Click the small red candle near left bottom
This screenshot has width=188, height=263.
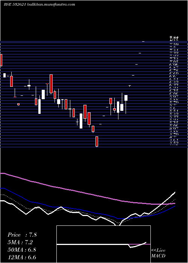click(x=18, y=104)
